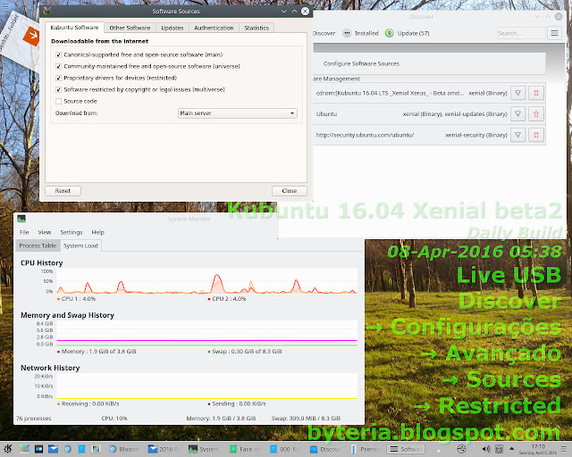Viewport: 572px width, 457px height.
Task: Click the Blogger taskbar entry
Action: coord(124,449)
